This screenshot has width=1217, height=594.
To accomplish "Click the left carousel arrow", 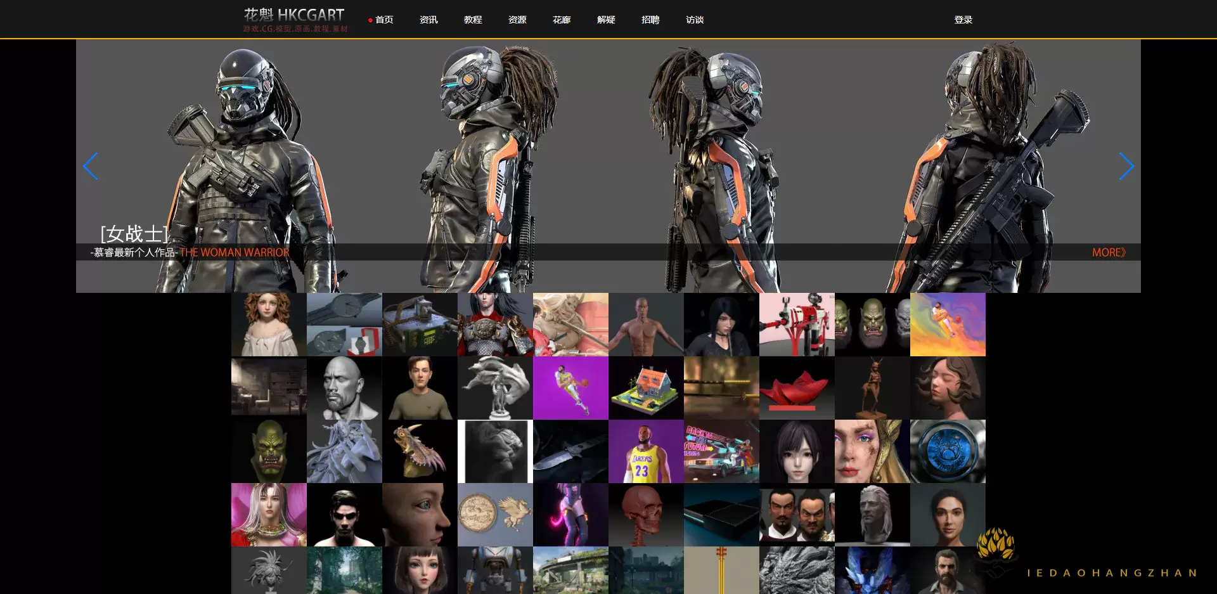I will tap(91, 166).
